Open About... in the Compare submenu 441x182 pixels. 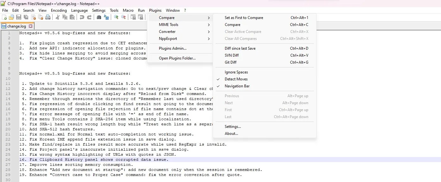[x=264, y=134]
